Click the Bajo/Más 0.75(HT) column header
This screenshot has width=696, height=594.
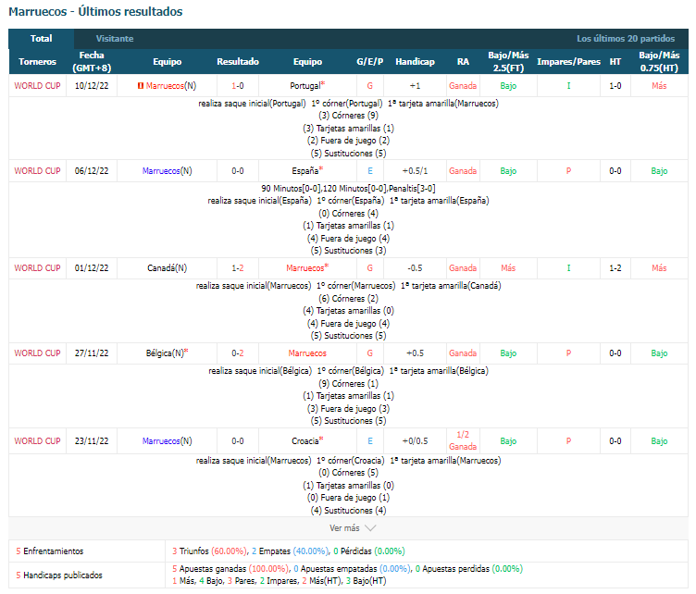(659, 62)
